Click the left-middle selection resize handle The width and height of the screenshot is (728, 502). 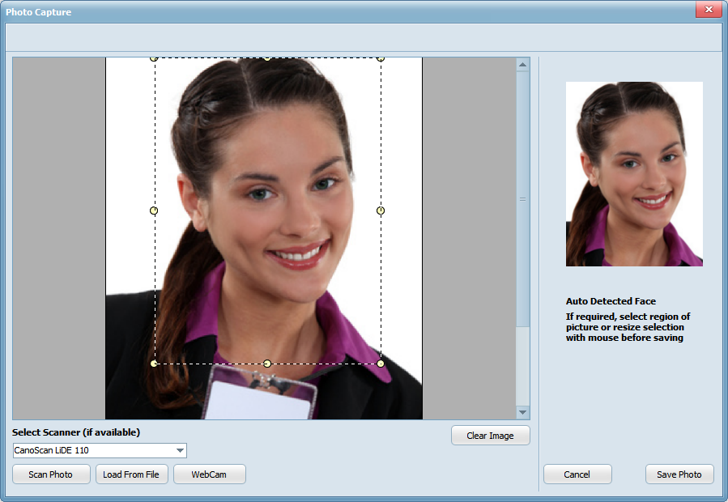[154, 211]
